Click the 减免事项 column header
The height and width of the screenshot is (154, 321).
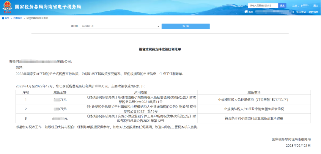click(x=254, y=92)
